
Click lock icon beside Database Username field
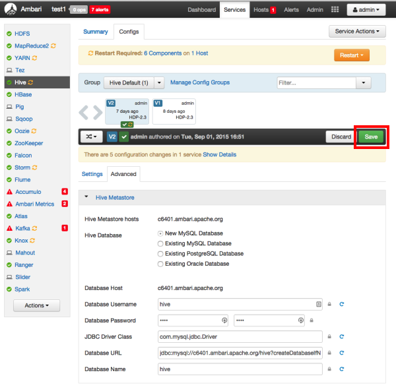coord(329,304)
